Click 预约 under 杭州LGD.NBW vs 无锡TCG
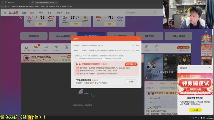This screenshot has width=214, height=120. coord(75,24)
